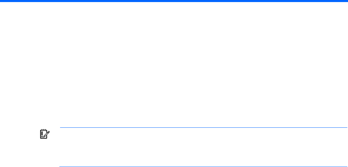Click the empty note area between blue rules
The height and width of the screenshot is (167, 348).
click(203, 147)
